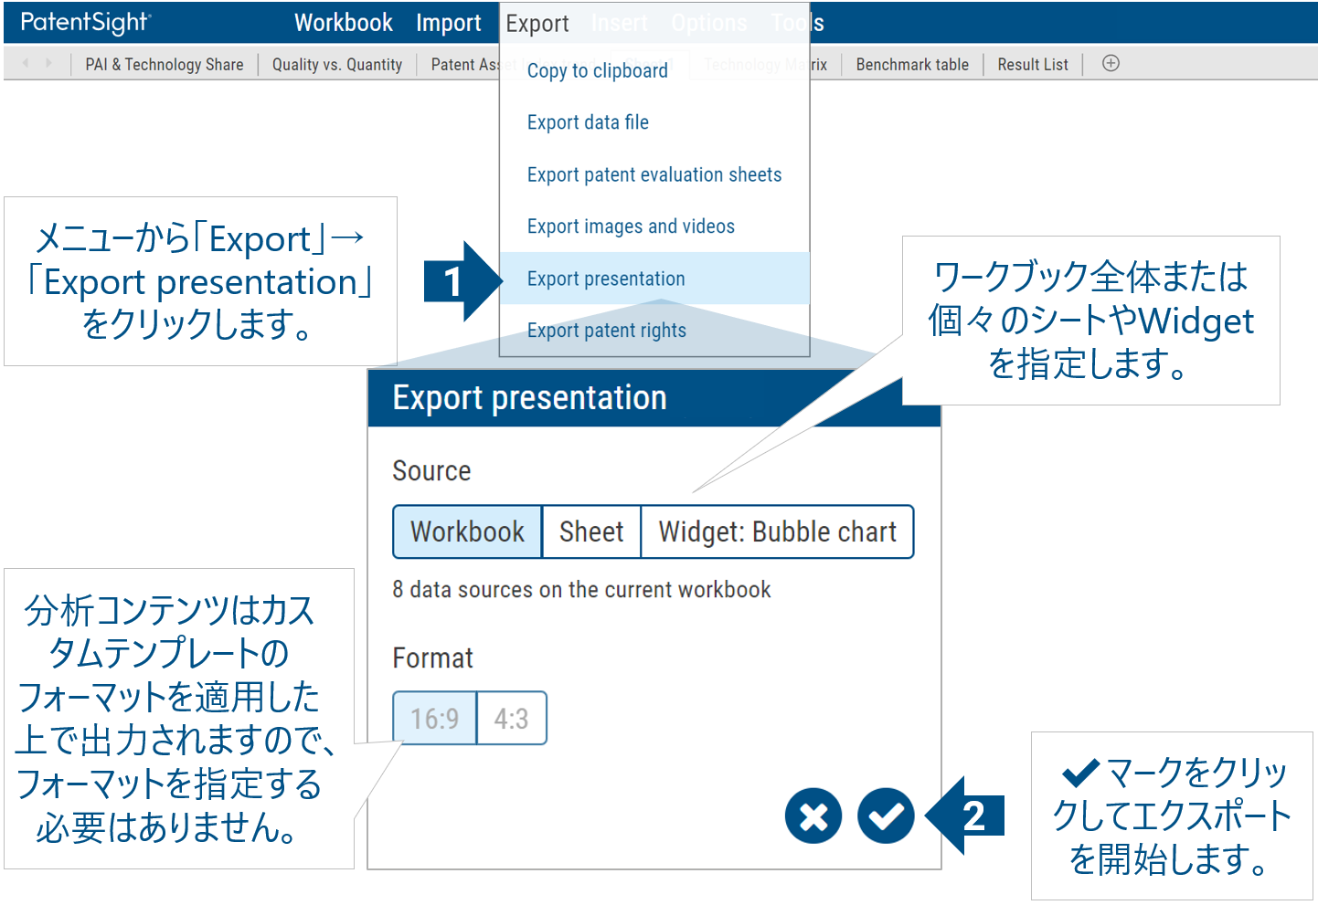Image resolution: width=1318 pixels, height=905 pixels.
Task: Switch the format to 4:3
Action: click(511, 719)
